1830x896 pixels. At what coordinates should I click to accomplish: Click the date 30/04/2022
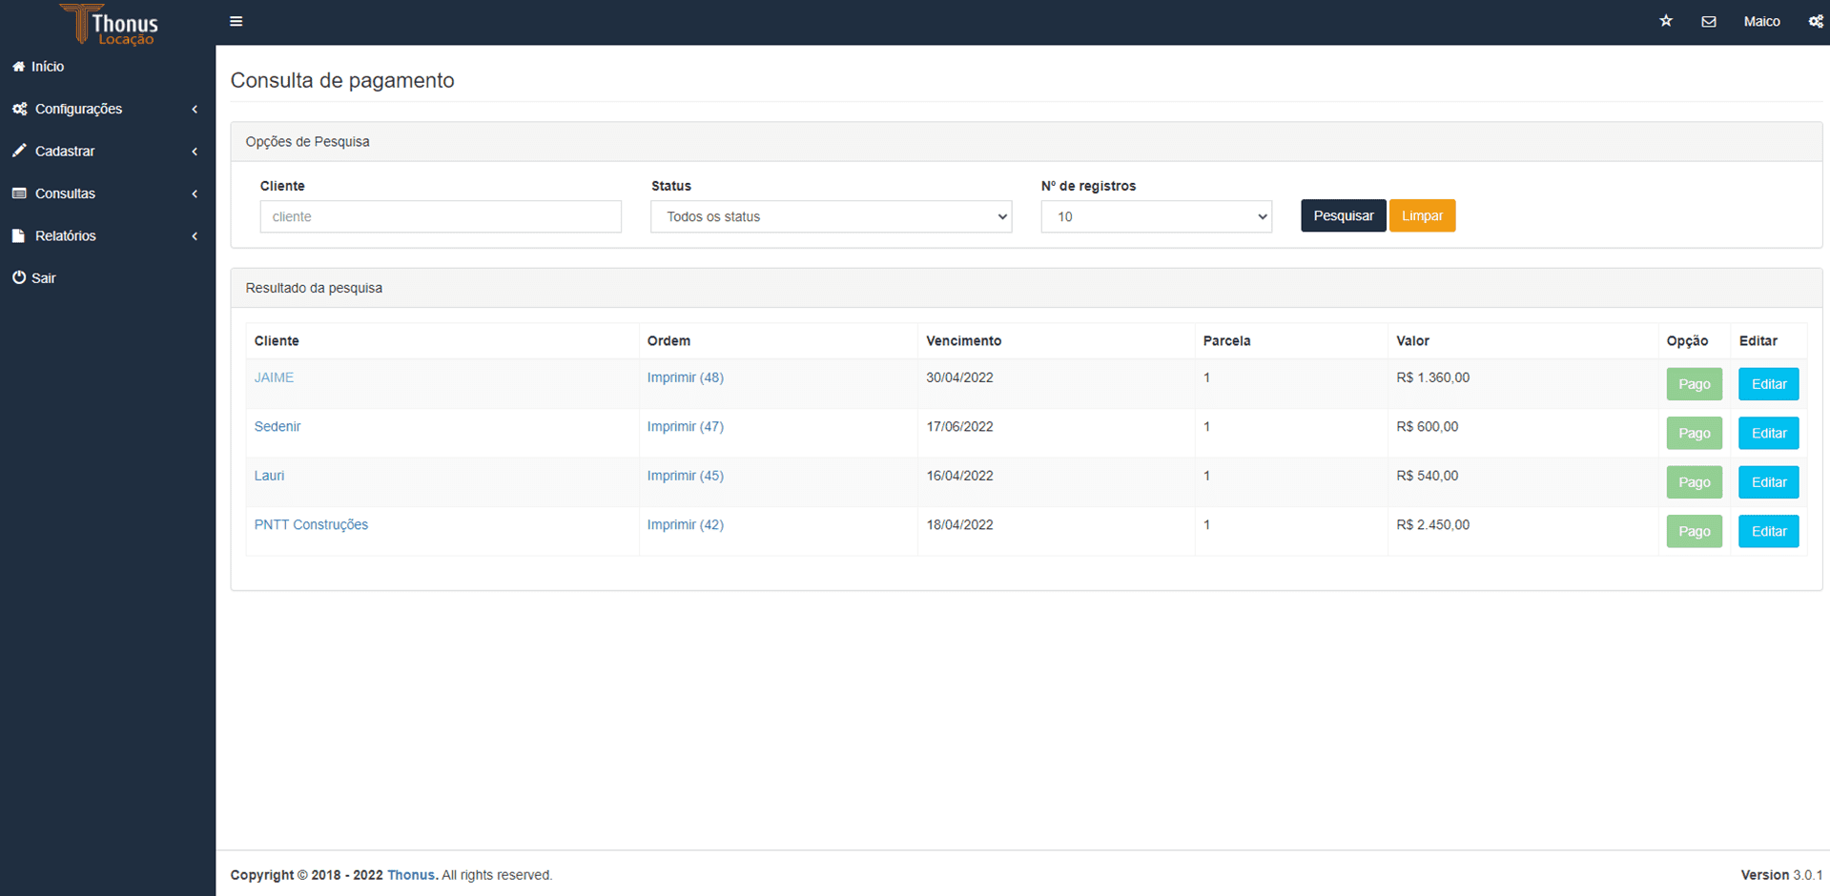[x=959, y=377]
